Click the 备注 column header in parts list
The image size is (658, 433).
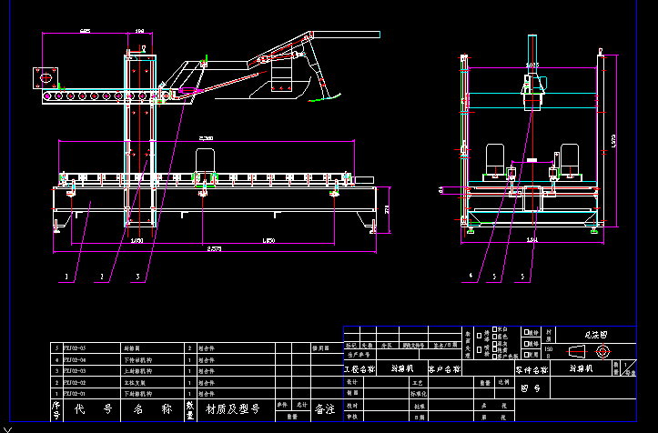[x=325, y=410]
